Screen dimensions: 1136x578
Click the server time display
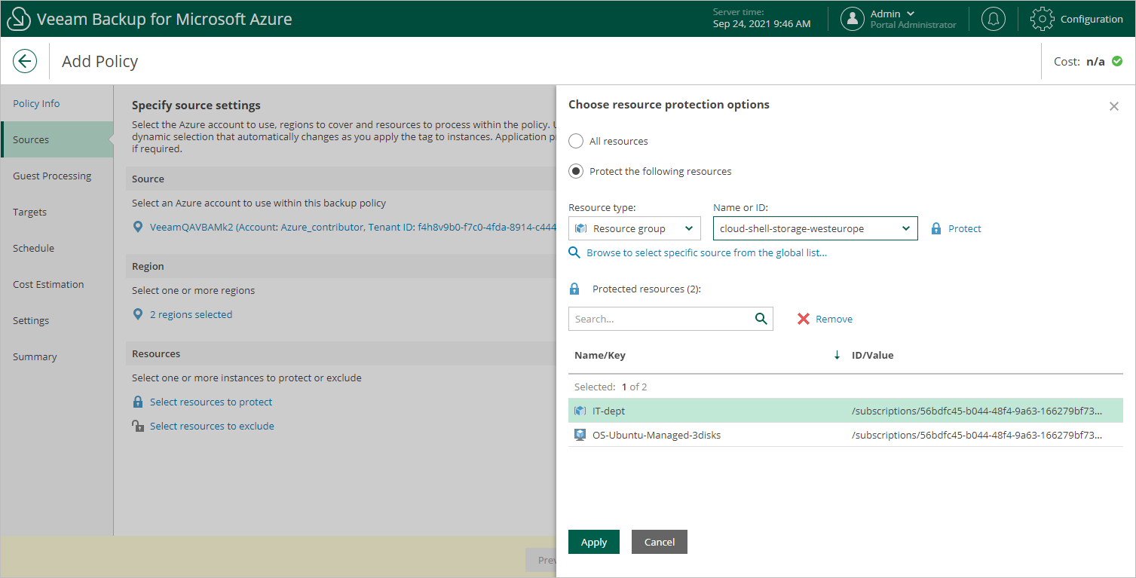[762, 18]
